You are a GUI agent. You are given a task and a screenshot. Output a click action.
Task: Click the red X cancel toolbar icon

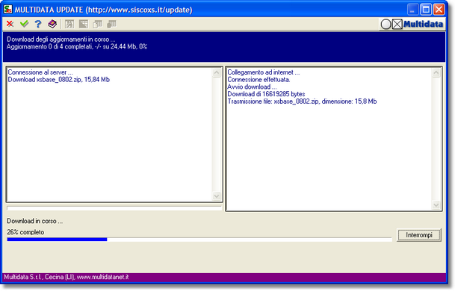[x=10, y=24]
